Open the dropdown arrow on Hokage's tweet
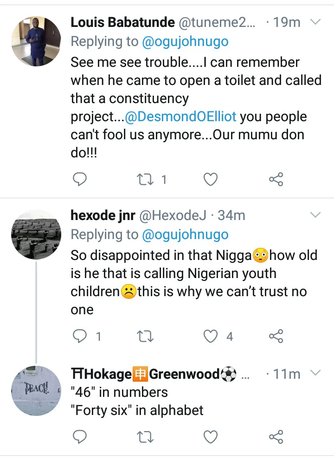The image size is (334, 460). [x=315, y=373]
